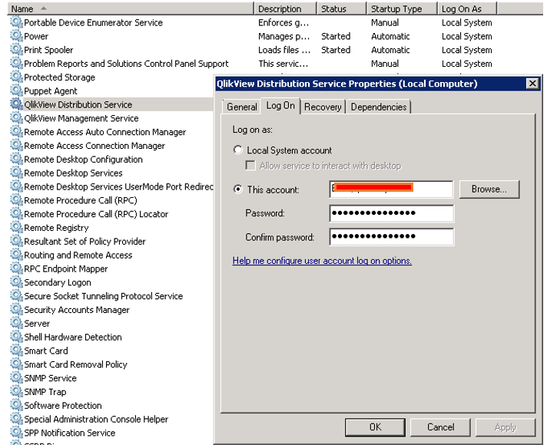547x448 pixels.
Task: Sort by the Log On As column header
Action: 467,8
